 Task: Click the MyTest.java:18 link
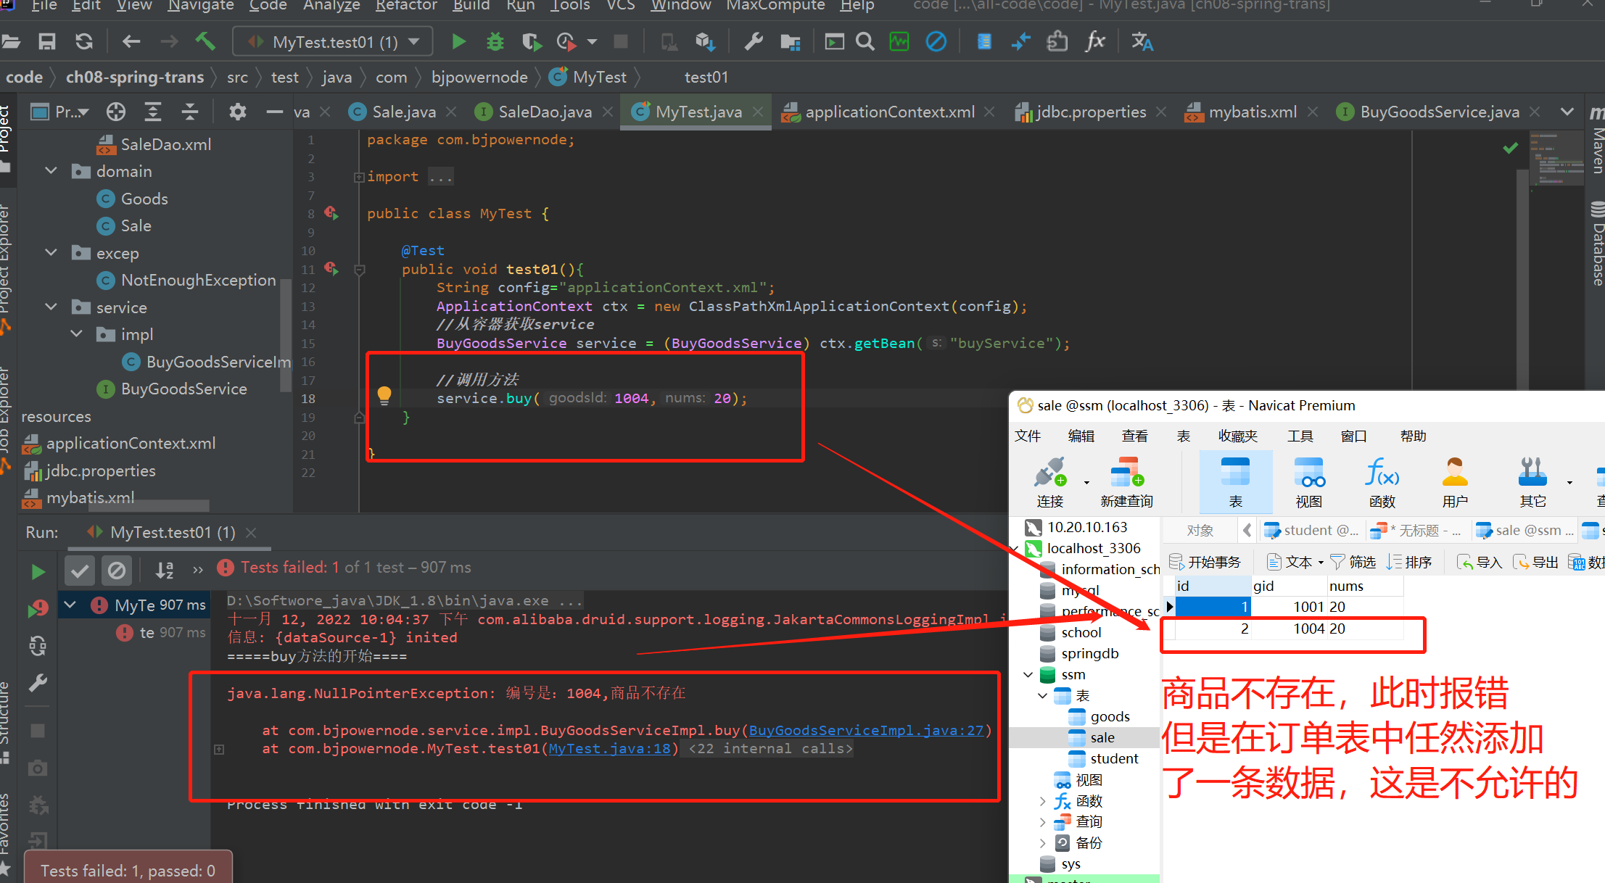[x=609, y=748]
